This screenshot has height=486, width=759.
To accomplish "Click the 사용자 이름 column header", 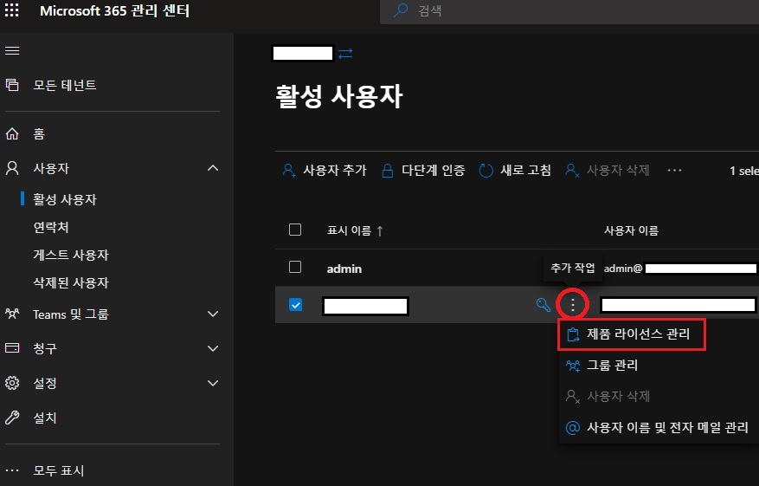I will 631,230.
